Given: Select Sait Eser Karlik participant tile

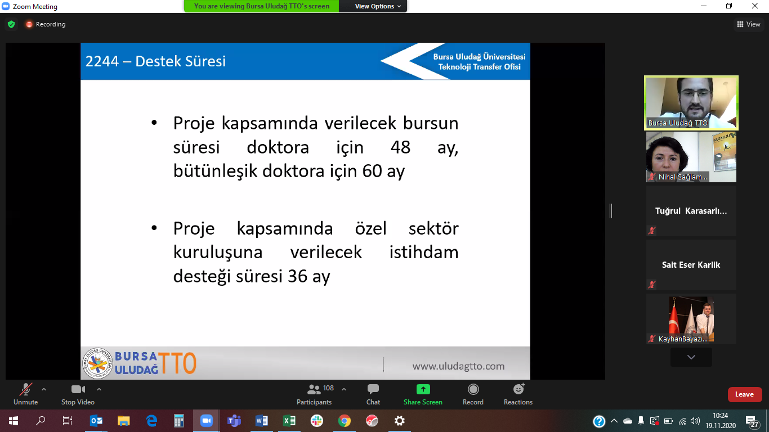Looking at the screenshot, I should click(x=691, y=265).
